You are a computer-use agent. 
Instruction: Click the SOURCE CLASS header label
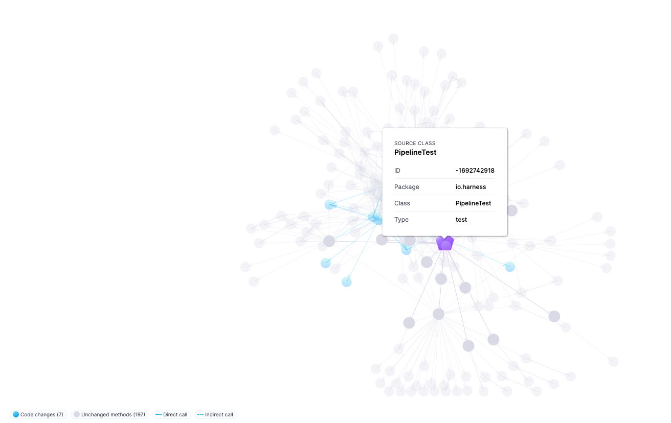point(415,143)
